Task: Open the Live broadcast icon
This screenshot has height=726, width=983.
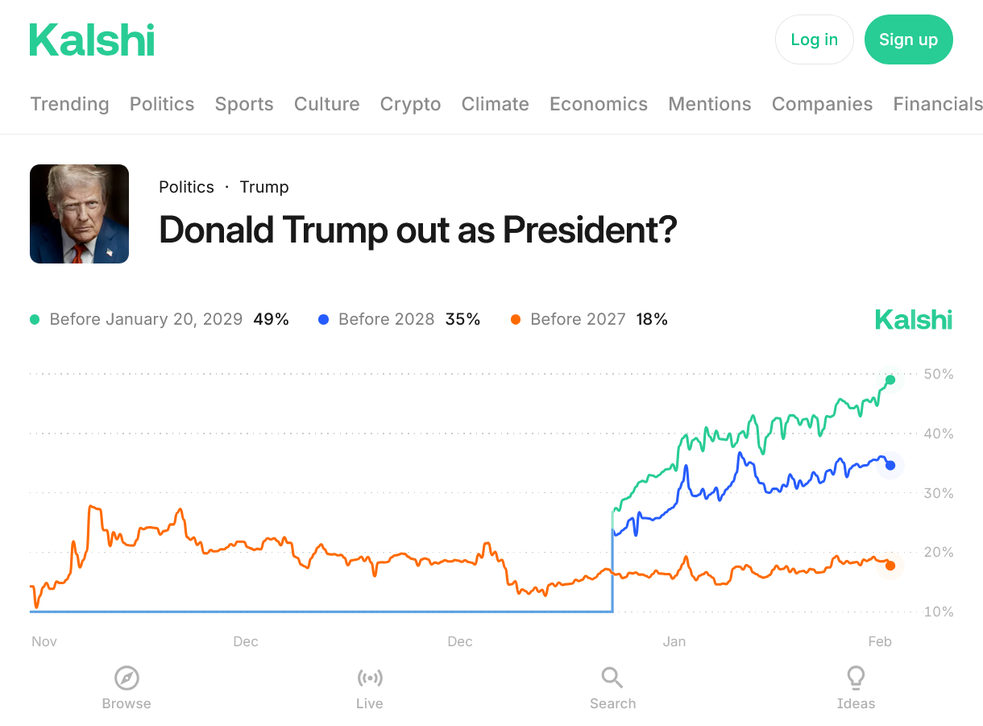Action: click(370, 678)
